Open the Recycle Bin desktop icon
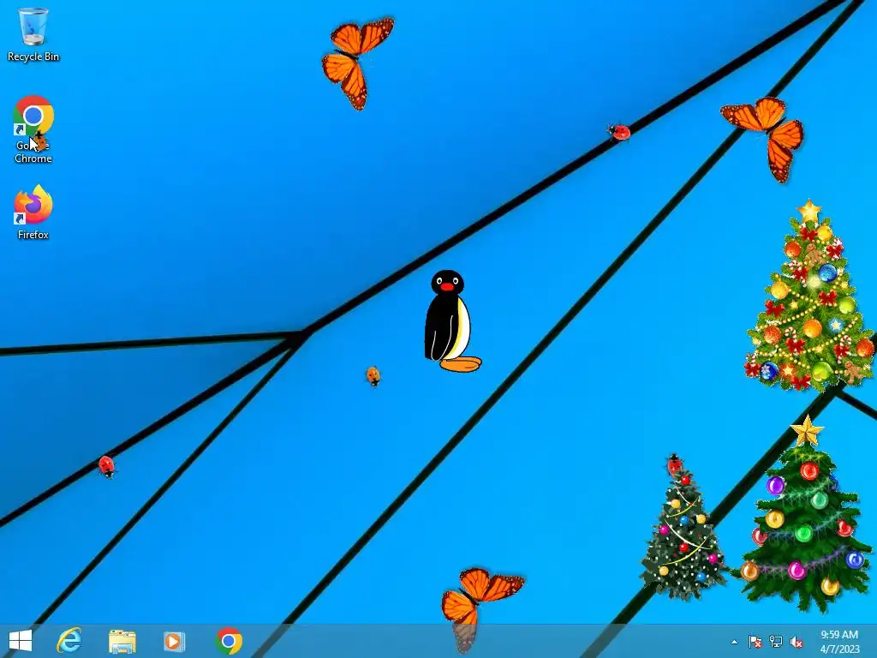This screenshot has height=658, width=877. 33,33
